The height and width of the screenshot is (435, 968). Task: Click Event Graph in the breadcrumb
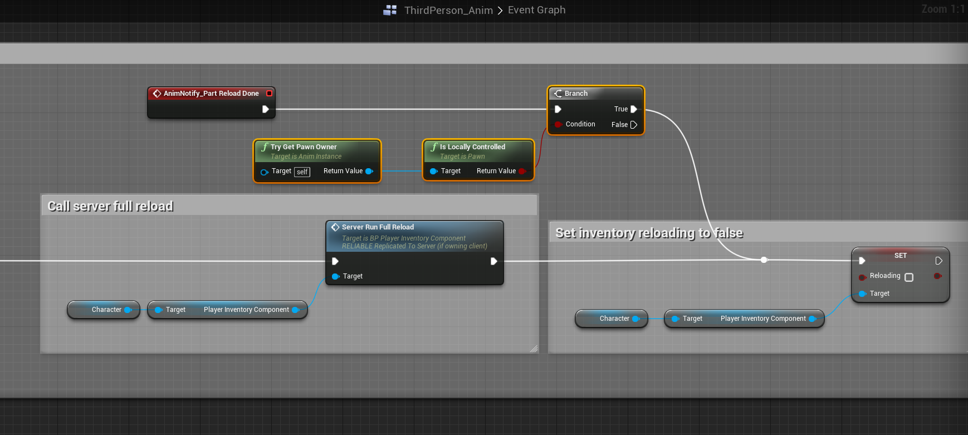(x=536, y=10)
